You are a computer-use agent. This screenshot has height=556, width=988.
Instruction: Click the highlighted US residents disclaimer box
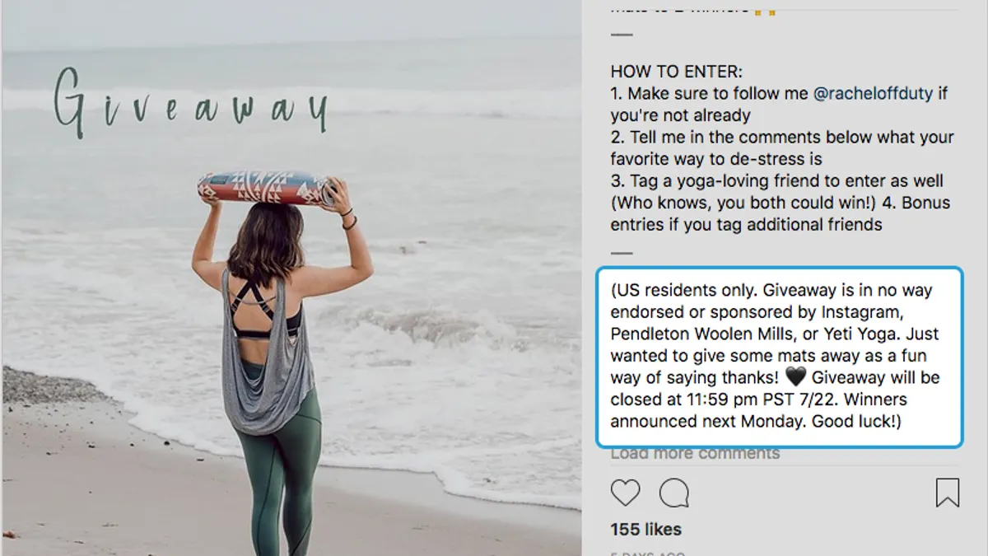click(779, 357)
